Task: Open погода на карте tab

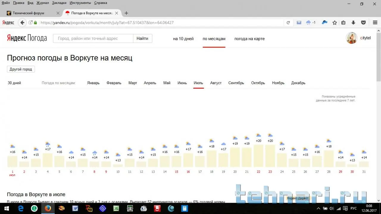Action: coord(249,39)
